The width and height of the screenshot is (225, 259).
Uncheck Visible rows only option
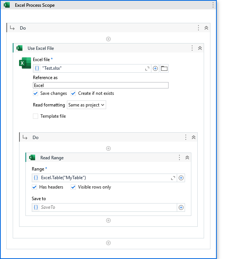pos(74,187)
